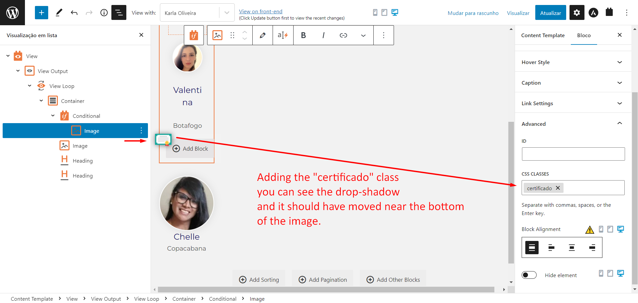This screenshot has width=638, height=303.
Task: Click Add Block in the Conditional
Action: coord(190,149)
